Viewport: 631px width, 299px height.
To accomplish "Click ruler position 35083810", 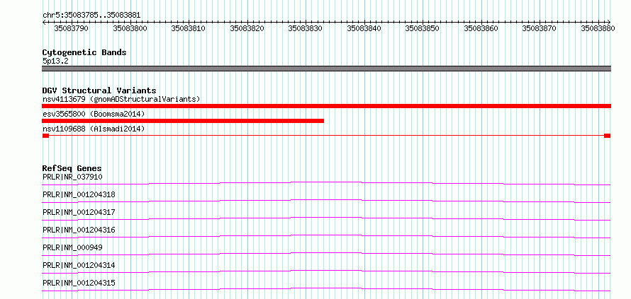I will [x=189, y=28].
